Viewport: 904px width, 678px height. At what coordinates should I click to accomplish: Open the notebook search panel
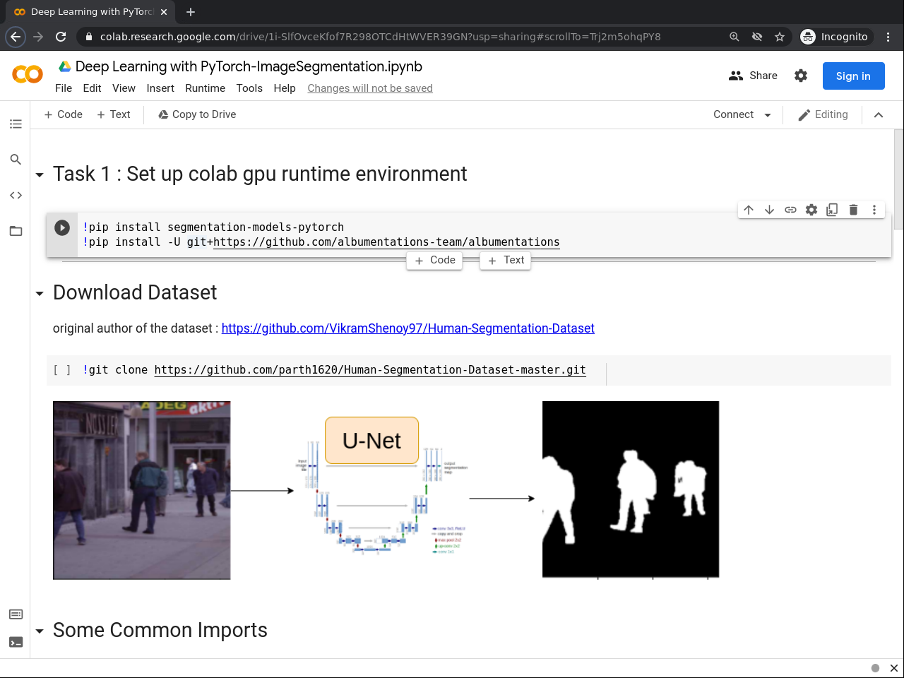coord(16,160)
